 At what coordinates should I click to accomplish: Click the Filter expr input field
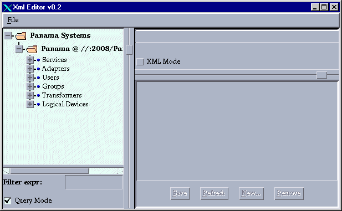click(x=94, y=182)
